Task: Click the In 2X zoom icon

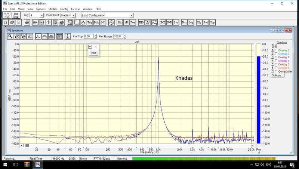Action: click(17, 36)
